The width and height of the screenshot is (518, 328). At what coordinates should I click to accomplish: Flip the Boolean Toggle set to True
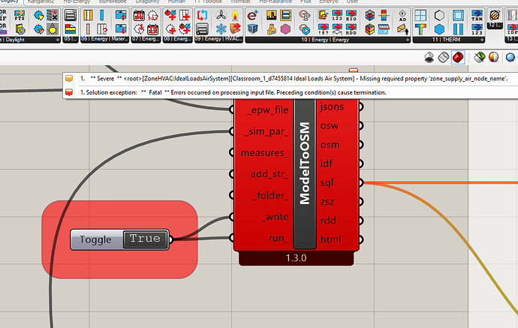(146, 239)
